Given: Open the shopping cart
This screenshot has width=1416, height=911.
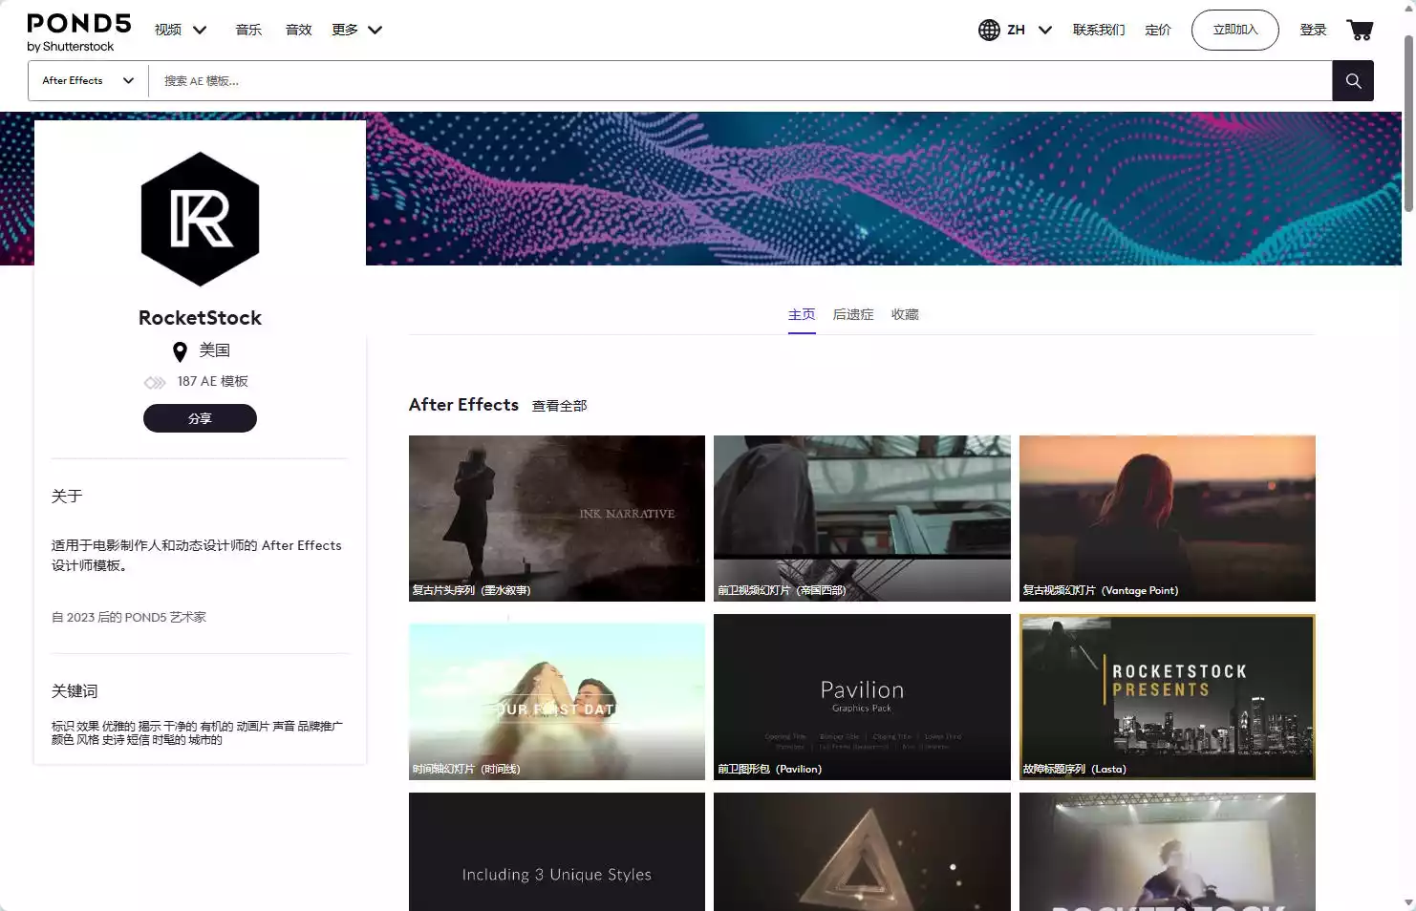Looking at the screenshot, I should pos(1360,31).
